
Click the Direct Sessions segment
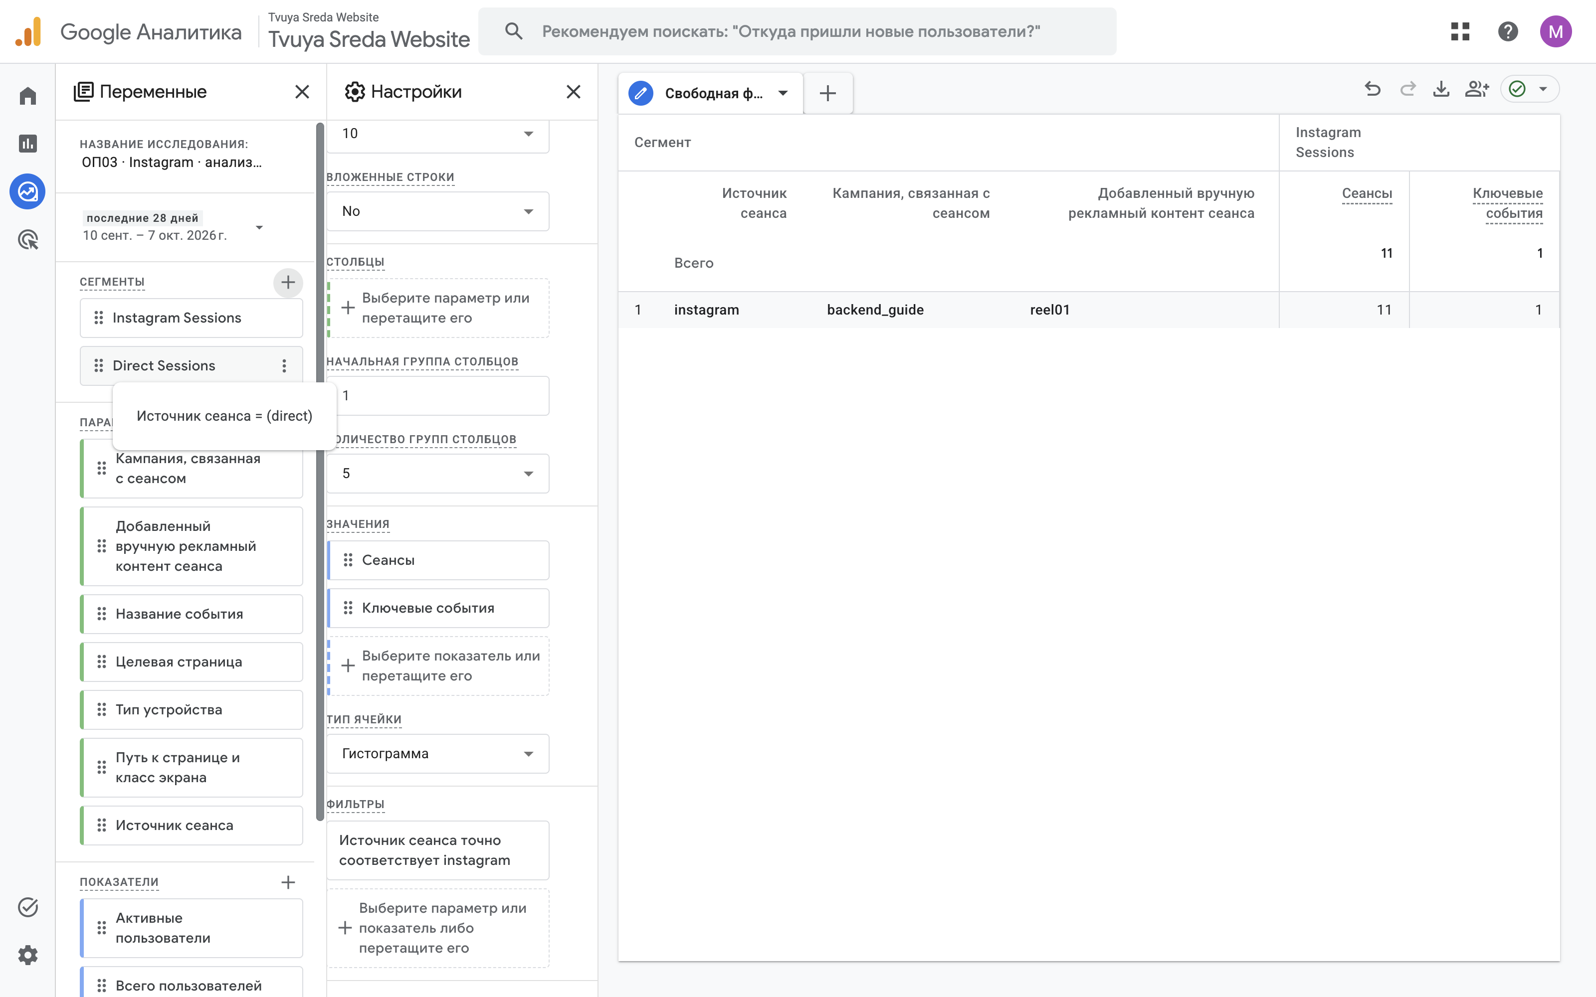191,366
